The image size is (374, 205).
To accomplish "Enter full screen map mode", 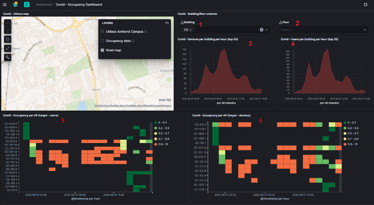I will 8,48.
